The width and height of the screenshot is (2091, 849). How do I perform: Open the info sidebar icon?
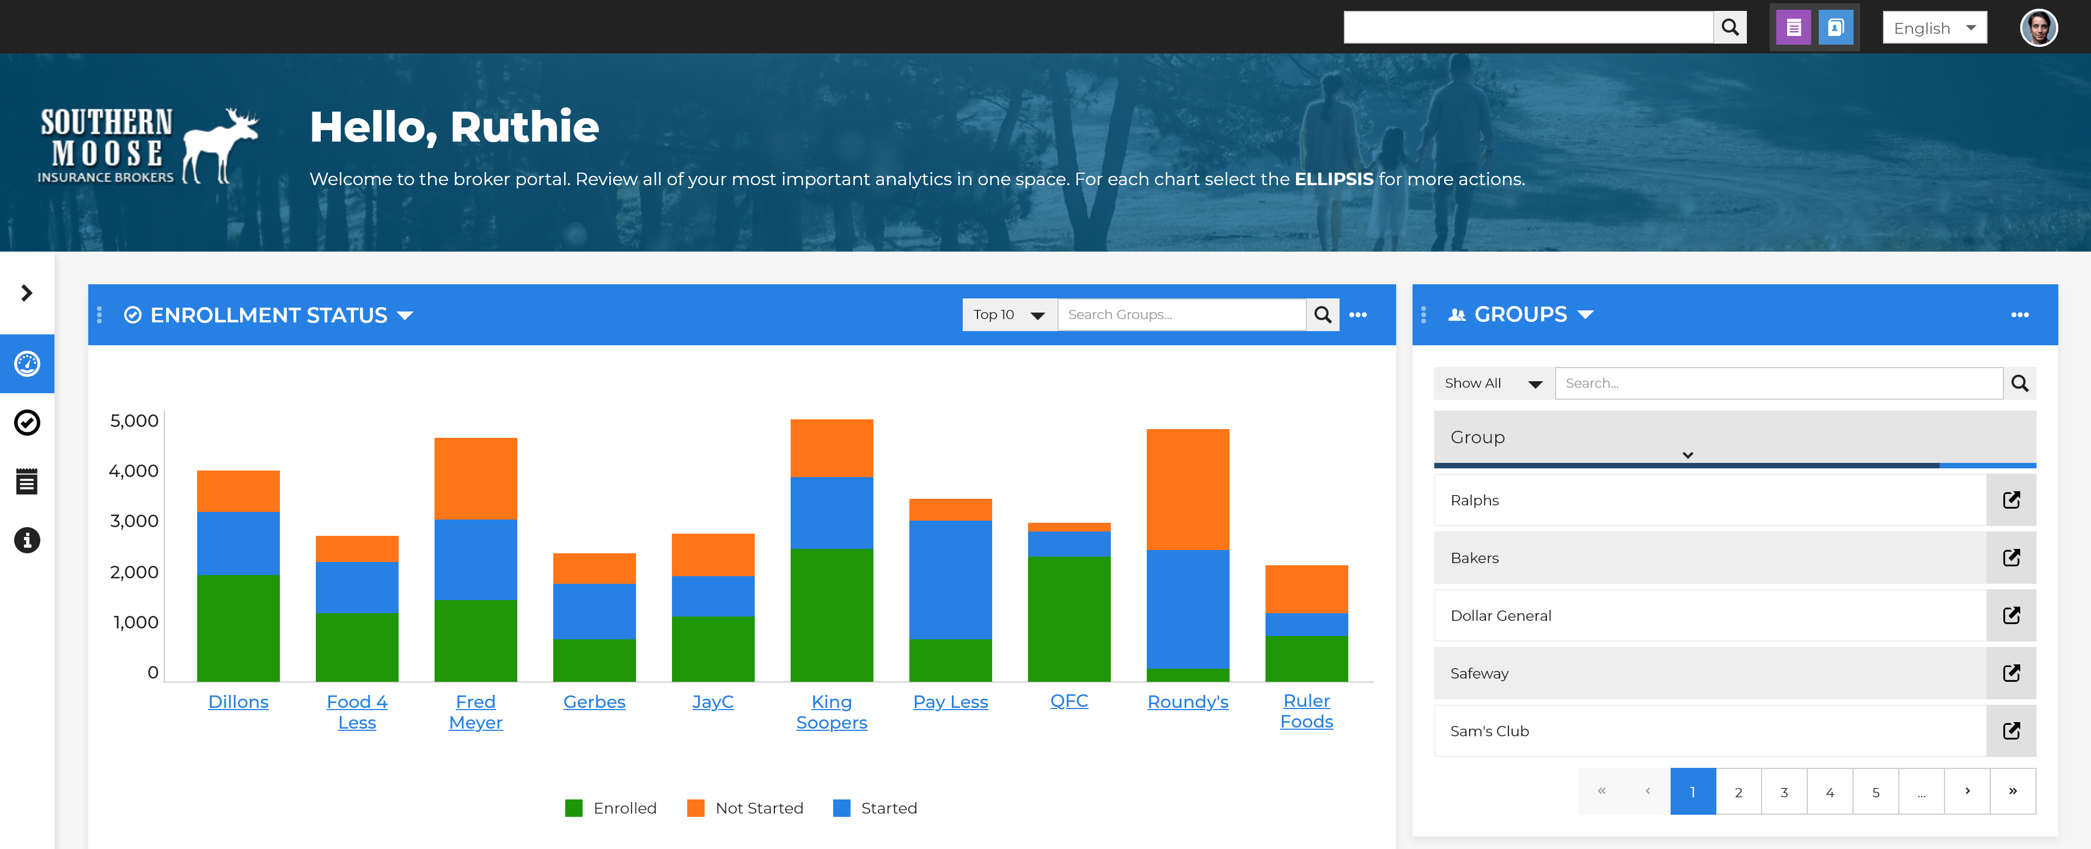[x=27, y=540]
